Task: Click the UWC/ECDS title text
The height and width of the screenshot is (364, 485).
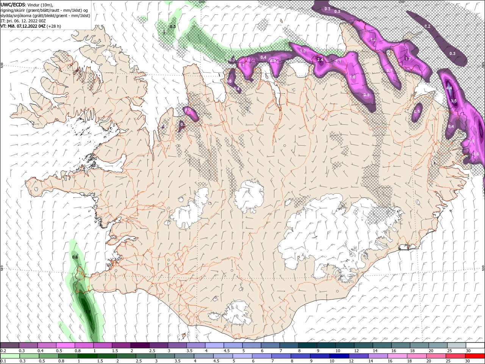Action: pos(14,4)
